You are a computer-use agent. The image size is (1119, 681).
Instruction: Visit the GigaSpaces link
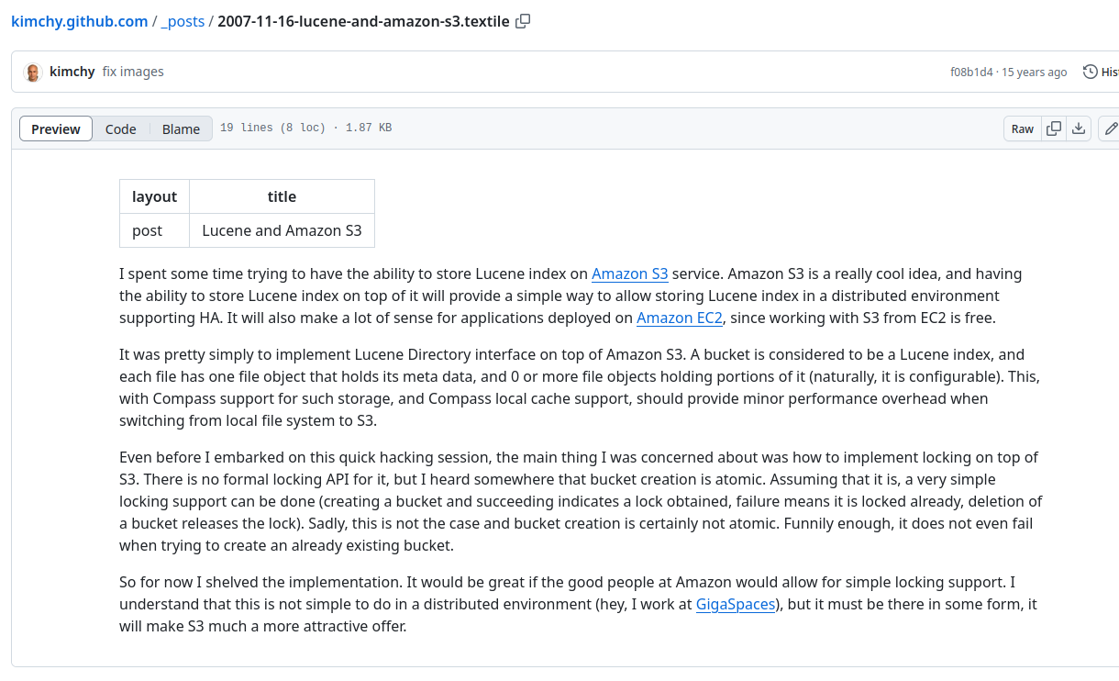pyautogui.click(x=736, y=605)
